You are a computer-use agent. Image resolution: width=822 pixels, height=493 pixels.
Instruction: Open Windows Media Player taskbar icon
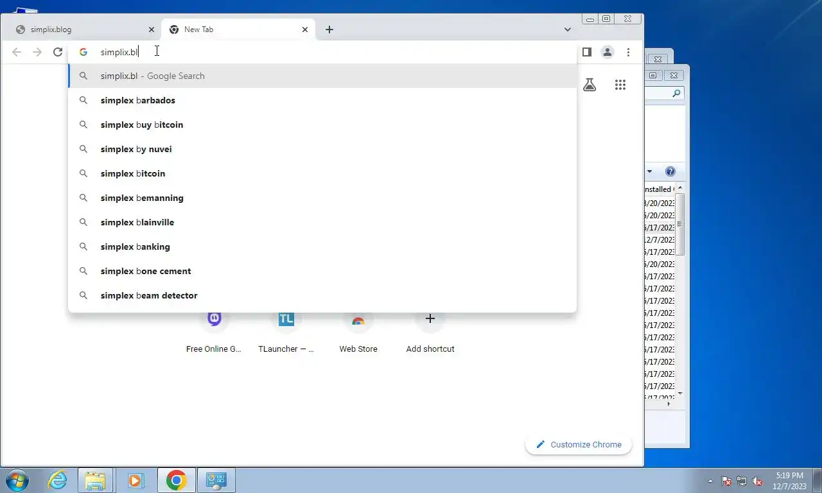[x=136, y=480]
